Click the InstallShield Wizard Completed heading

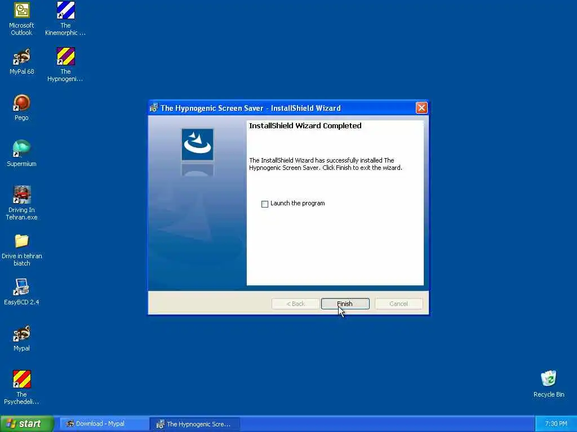[305, 125]
